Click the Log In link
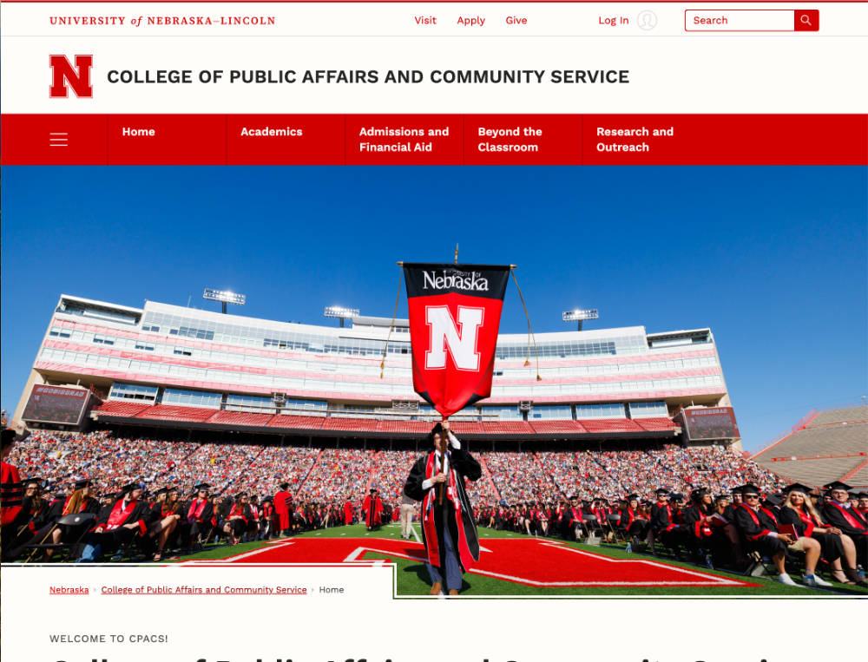 [614, 21]
